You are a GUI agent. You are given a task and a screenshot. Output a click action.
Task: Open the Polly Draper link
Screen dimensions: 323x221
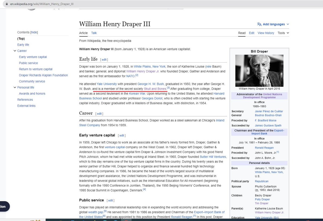262,200
